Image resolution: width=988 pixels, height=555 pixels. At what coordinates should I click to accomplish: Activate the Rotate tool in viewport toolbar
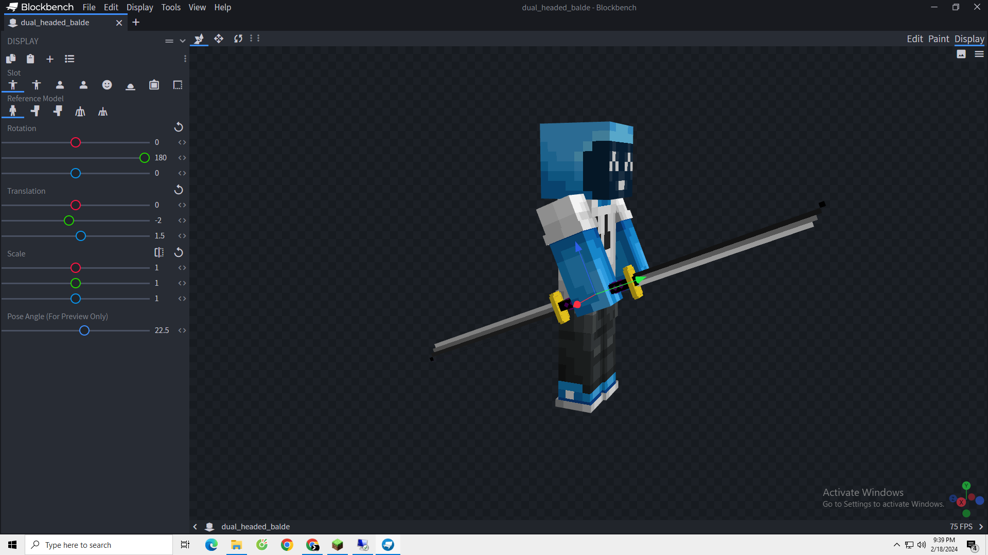[238, 39]
